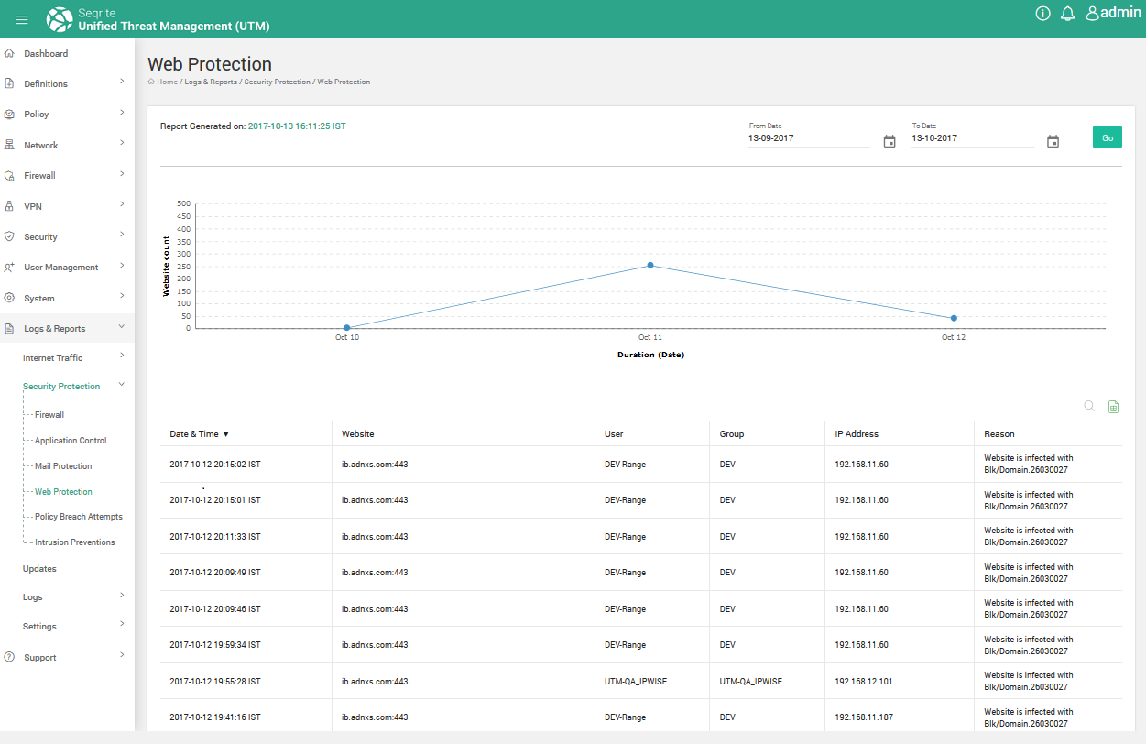
Task: Select Mail Protection report
Action: click(63, 466)
